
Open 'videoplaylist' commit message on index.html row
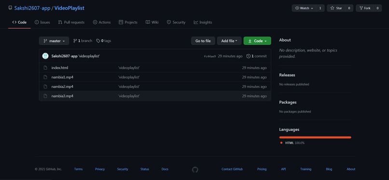coord(129,68)
